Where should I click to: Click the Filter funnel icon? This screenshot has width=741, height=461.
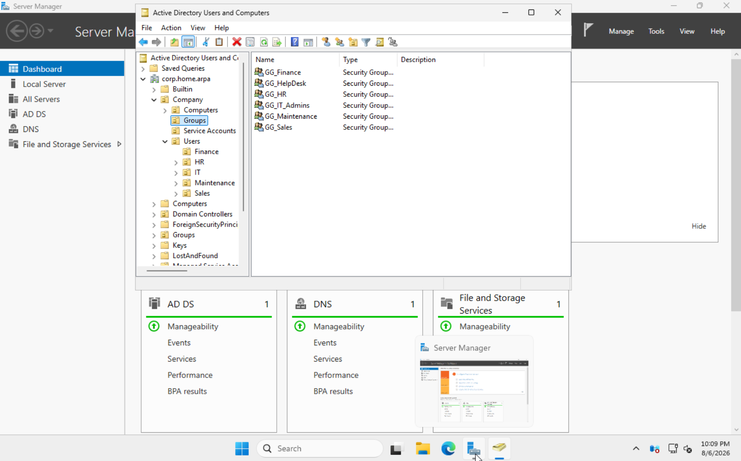click(366, 42)
